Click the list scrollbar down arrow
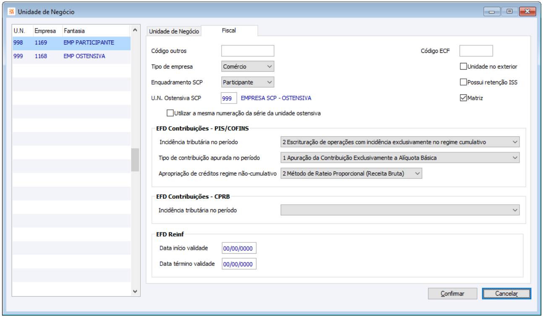Viewport: 543px width, 317px height. tap(135, 291)
